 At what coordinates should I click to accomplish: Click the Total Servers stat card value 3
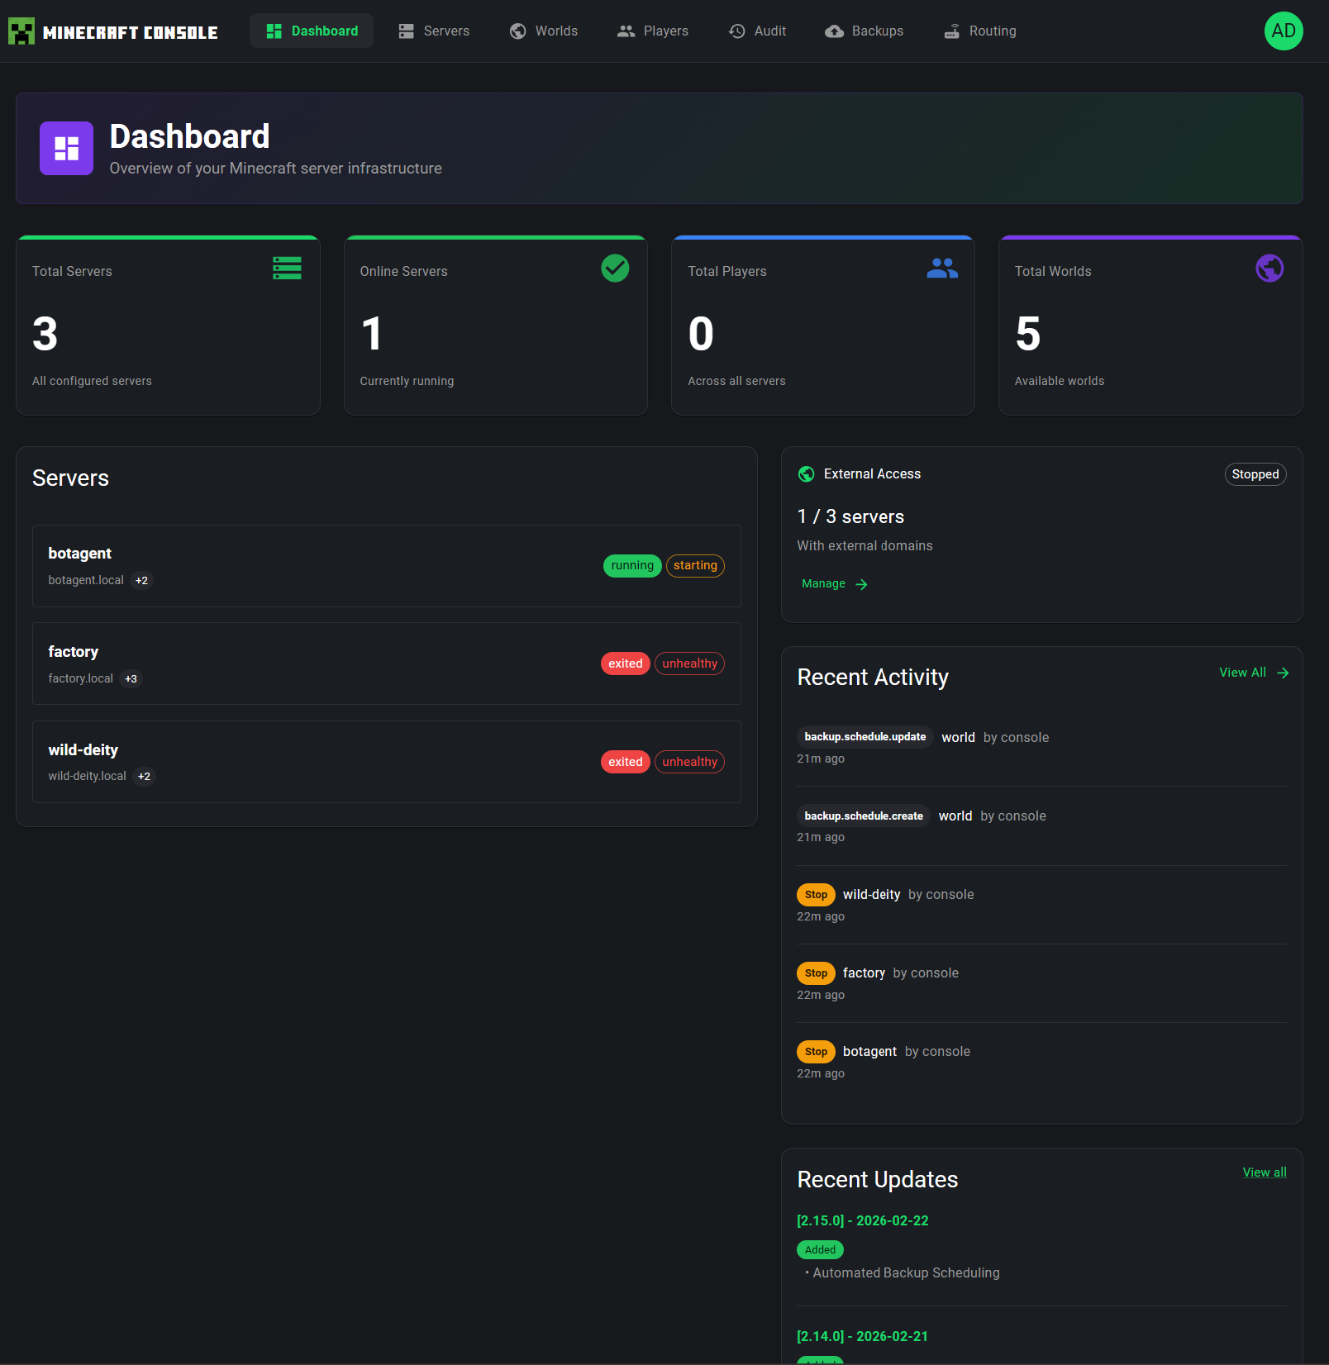[45, 334]
